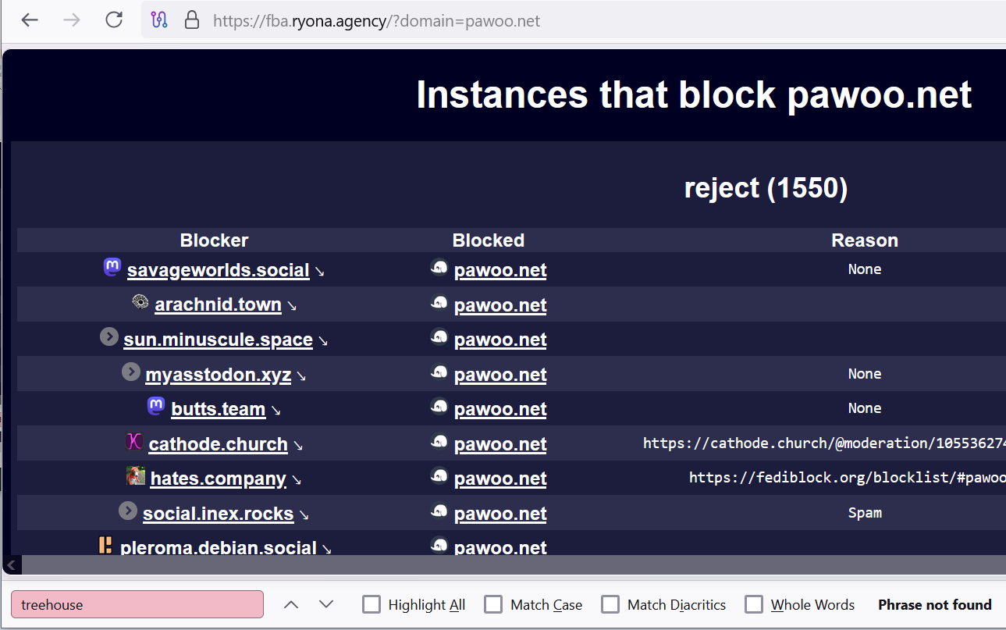Click the Blocker column header
The width and height of the screenshot is (1006, 630).
coord(214,240)
